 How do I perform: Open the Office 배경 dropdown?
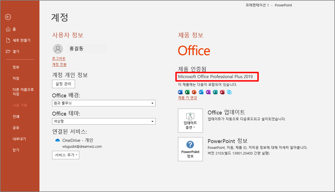104,103
